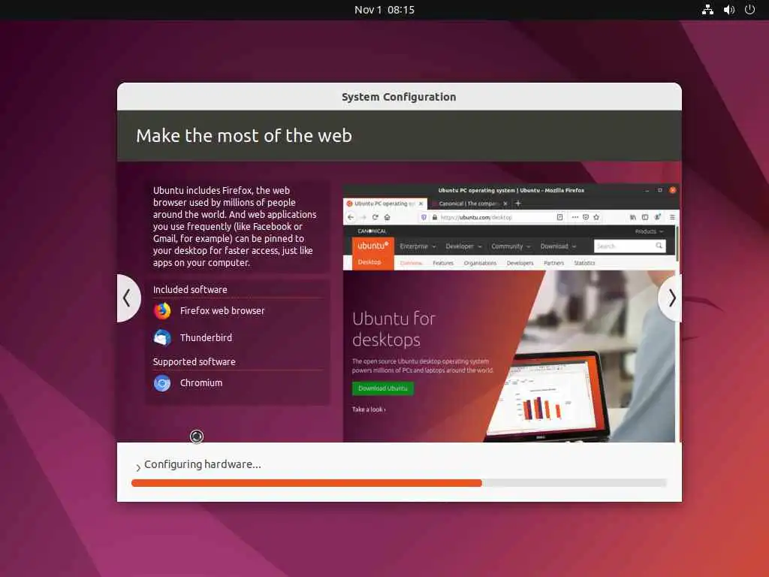769x577 pixels.
Task: Open the power menu icon in top bar
Action: (750, 10)
